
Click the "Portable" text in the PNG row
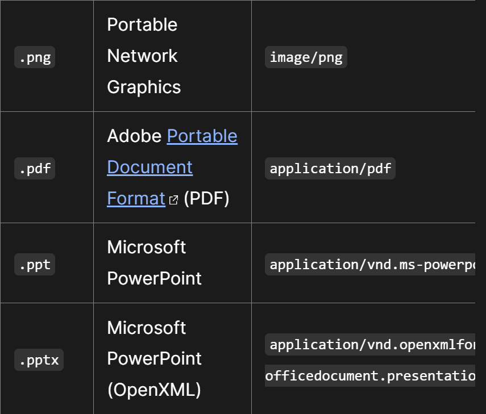[142, 25]
